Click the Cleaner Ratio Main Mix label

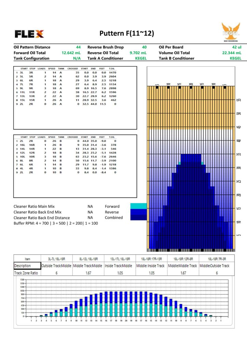[x=38, y=206]
